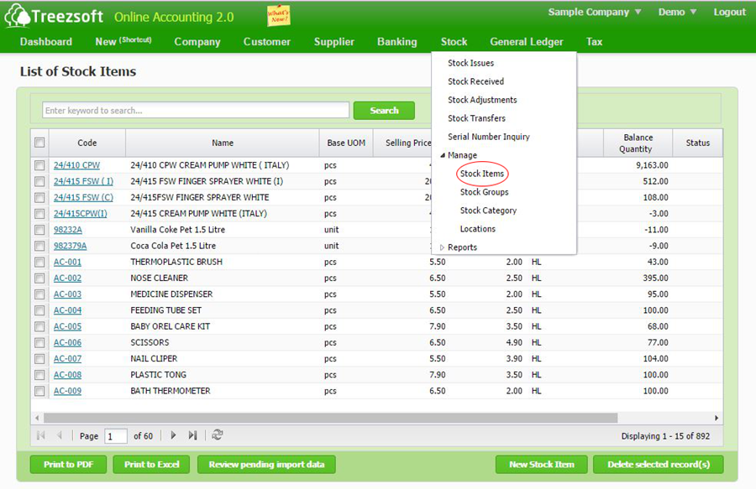This screenshot has height=489, width=756.
Task: Tick the select-all checkbox in header
Action: [x=39, y=143]
